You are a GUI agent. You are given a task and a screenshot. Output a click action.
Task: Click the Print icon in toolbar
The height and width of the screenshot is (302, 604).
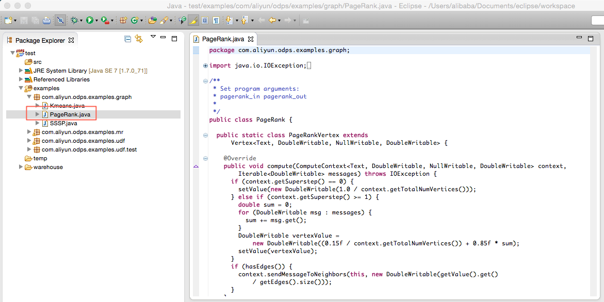point(46,21)
